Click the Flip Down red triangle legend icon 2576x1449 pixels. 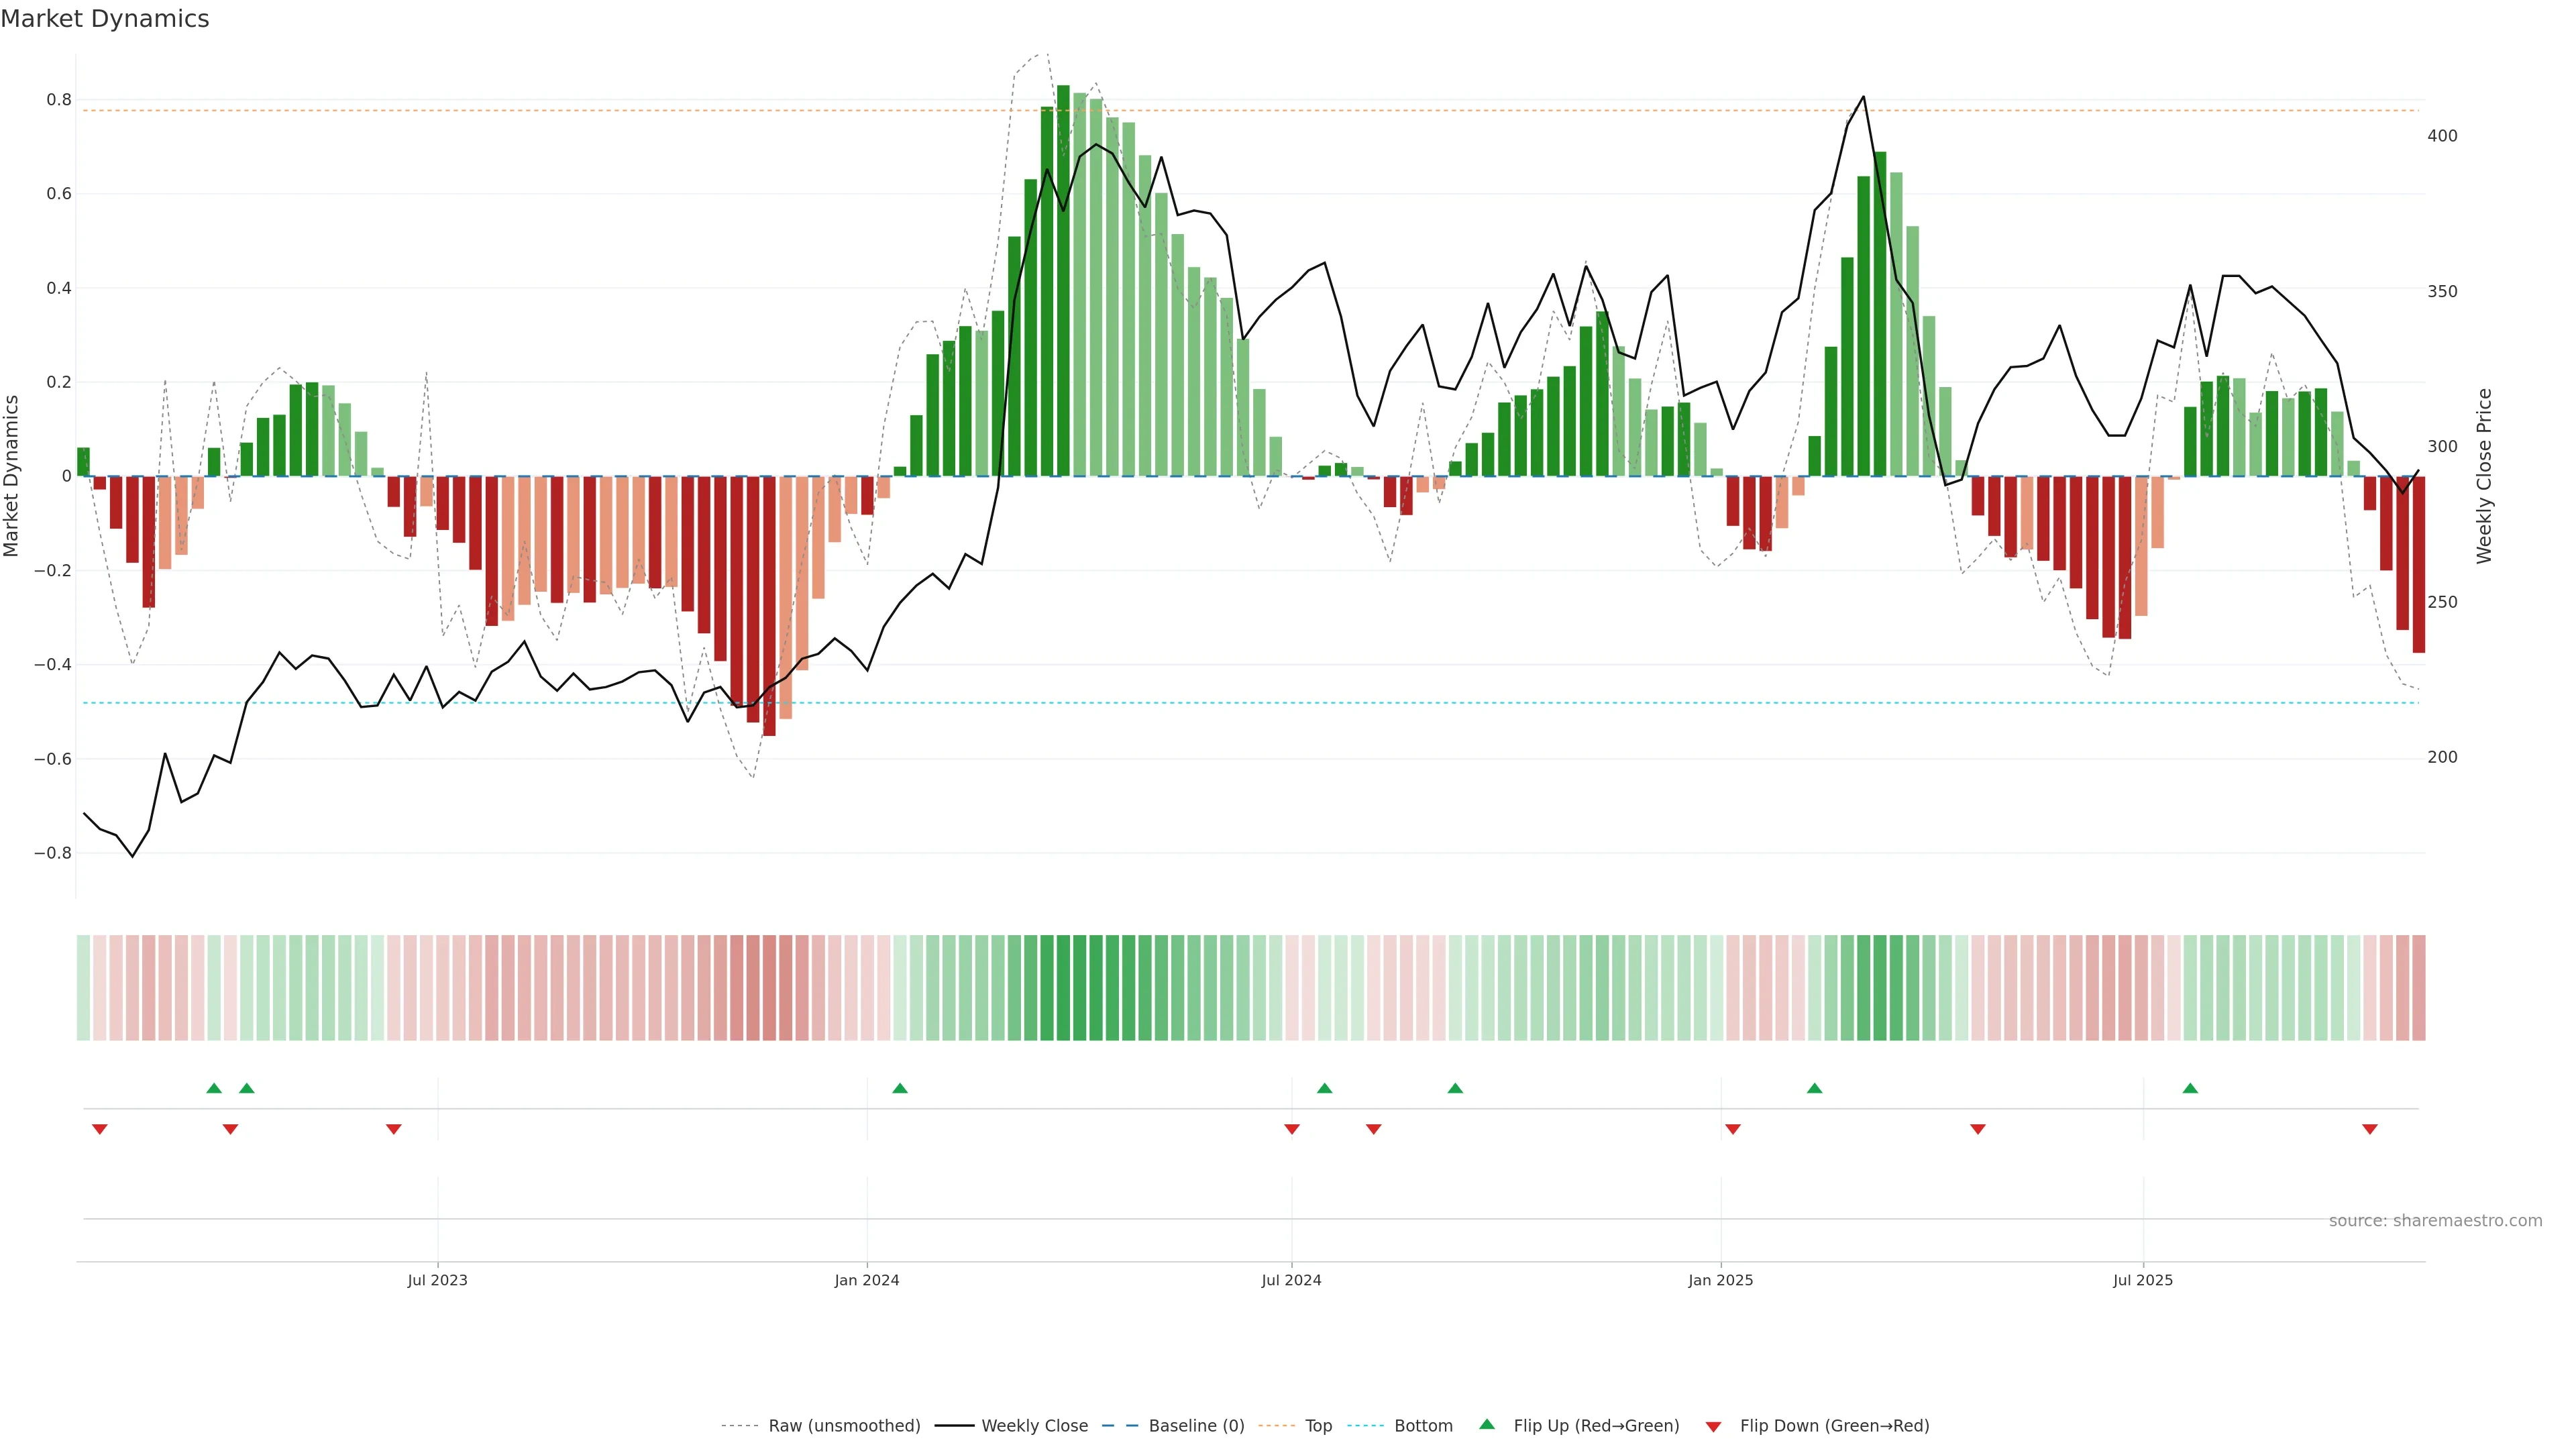point(1713,1426)
